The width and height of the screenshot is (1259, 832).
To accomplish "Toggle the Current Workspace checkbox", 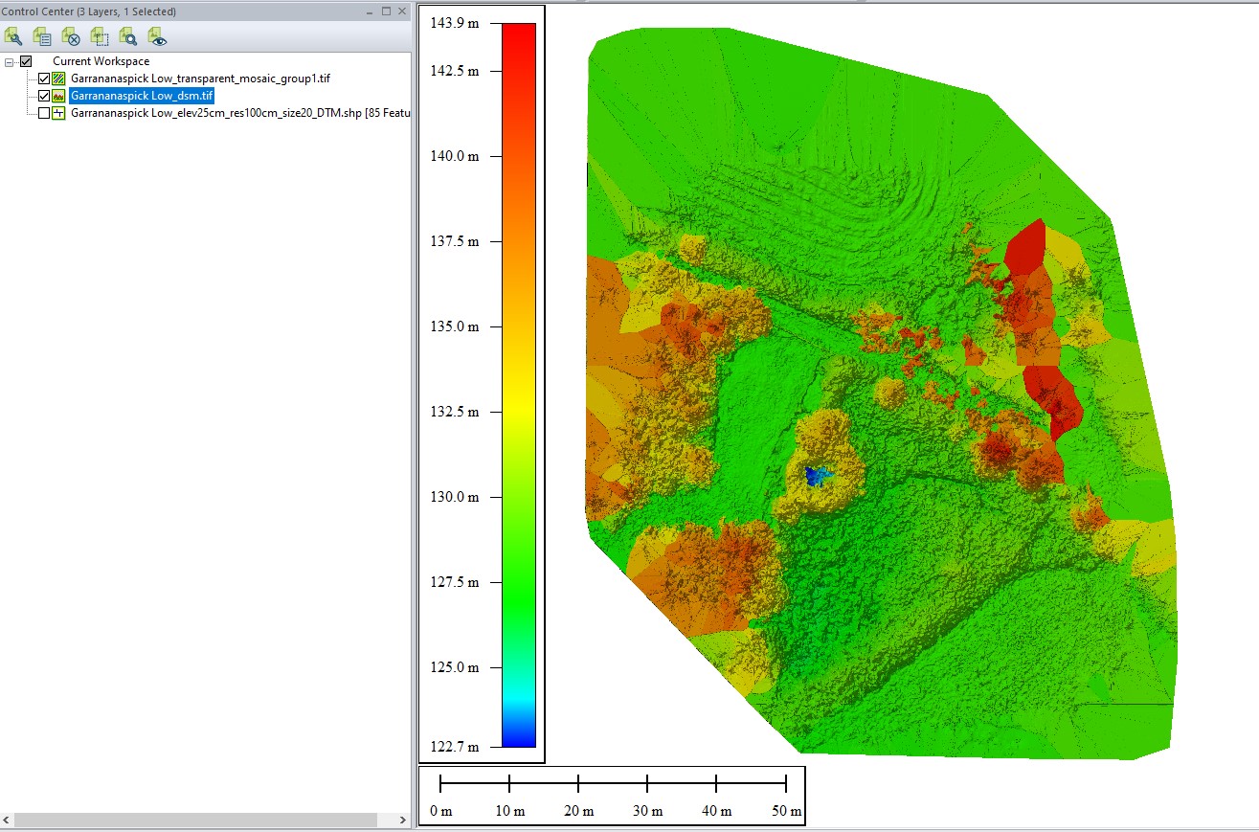I will pyautogui.click(x=26, y=61).
